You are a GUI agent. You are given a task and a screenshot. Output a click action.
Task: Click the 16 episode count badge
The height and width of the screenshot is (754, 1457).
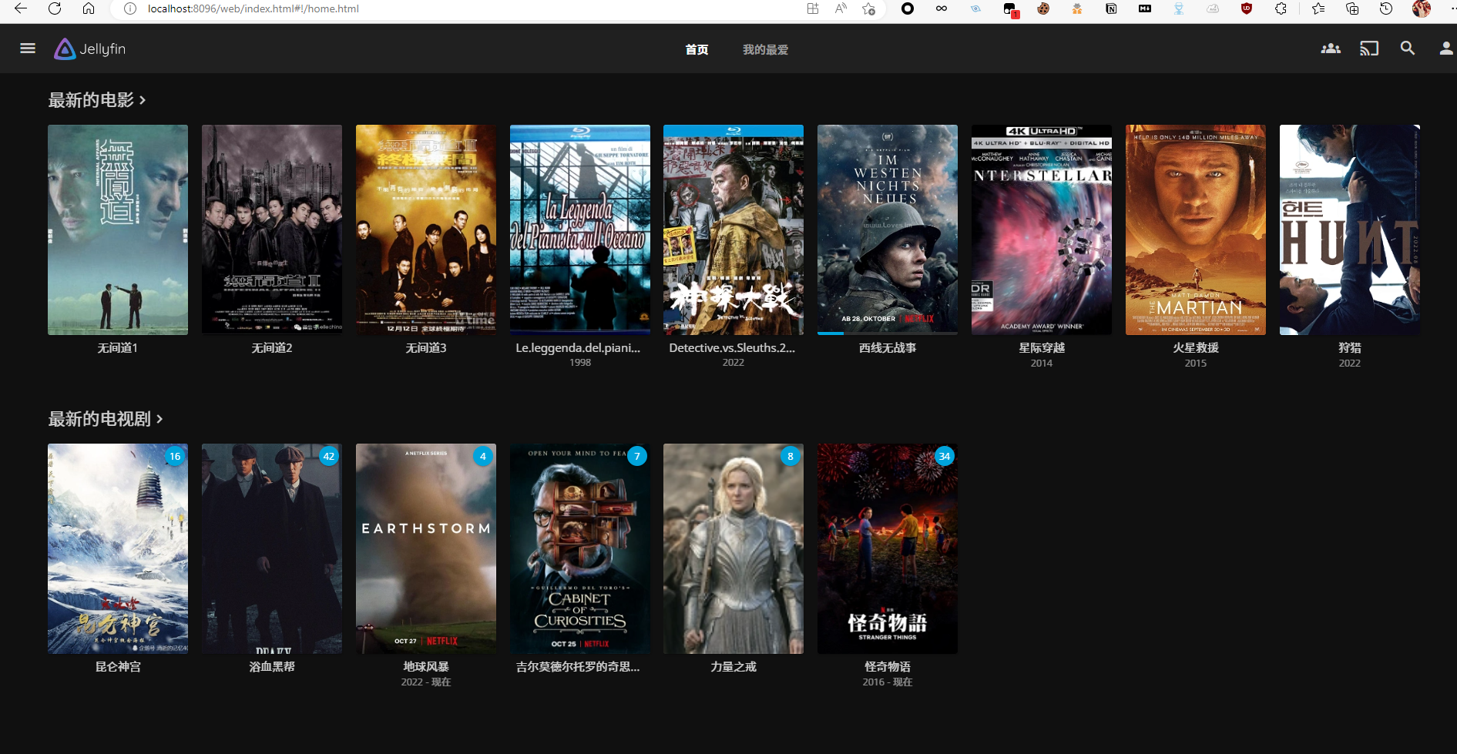[175, 456]
